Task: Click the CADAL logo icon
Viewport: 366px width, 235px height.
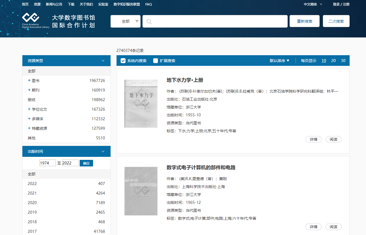Action: 31,18
